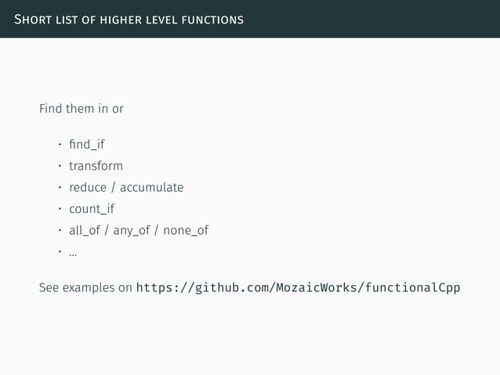Click the word 'accumulate' in the list
This screenshot has width=500, height=375.
(152, 187)
